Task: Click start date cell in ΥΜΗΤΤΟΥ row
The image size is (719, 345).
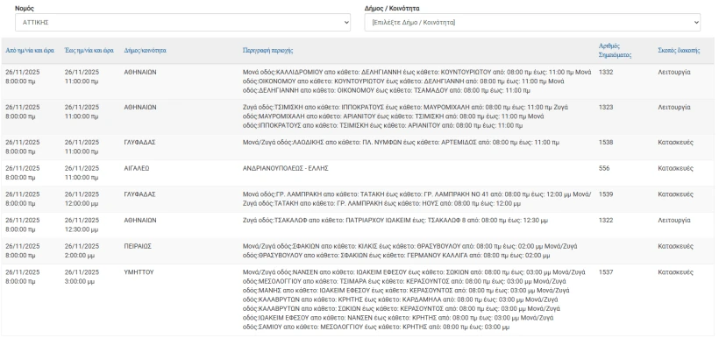Action: (23, 277)
